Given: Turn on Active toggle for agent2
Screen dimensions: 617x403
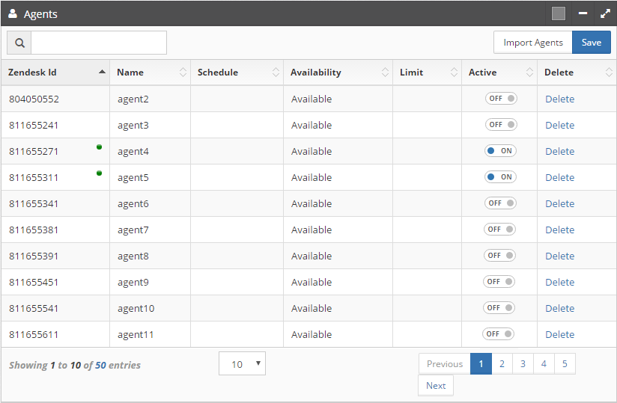Looking at the screenshot, I should click(500, 99).
